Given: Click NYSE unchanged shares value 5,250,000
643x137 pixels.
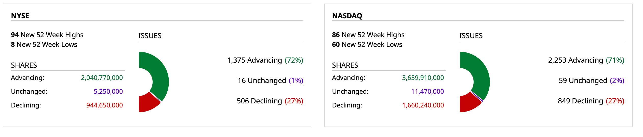Looking at the screenshot, I should 108,91.
